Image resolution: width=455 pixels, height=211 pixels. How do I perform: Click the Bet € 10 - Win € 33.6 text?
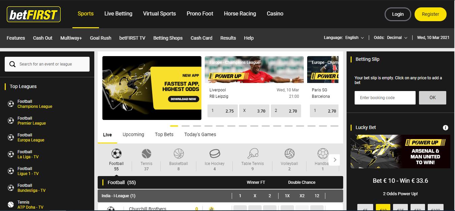[400, 181]
